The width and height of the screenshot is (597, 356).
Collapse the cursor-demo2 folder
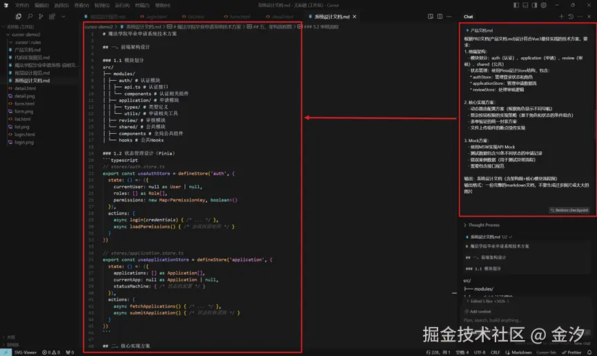coord(23,34)
